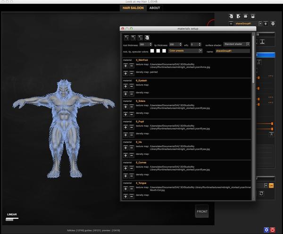Click second texture tool icon in materials setup
This screenshot has height=234, width=283.
pyautogui.click(x=133, y=38)
